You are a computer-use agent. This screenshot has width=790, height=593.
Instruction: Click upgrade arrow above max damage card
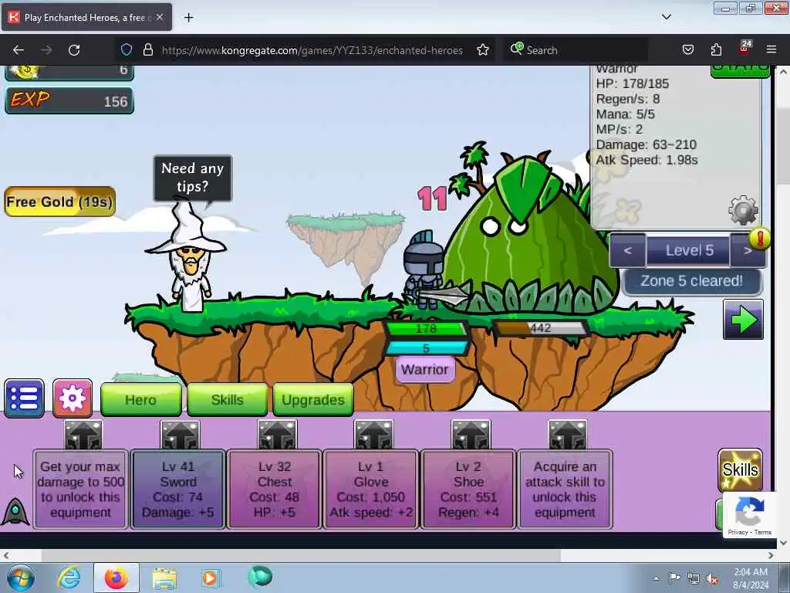click(83, 435)
